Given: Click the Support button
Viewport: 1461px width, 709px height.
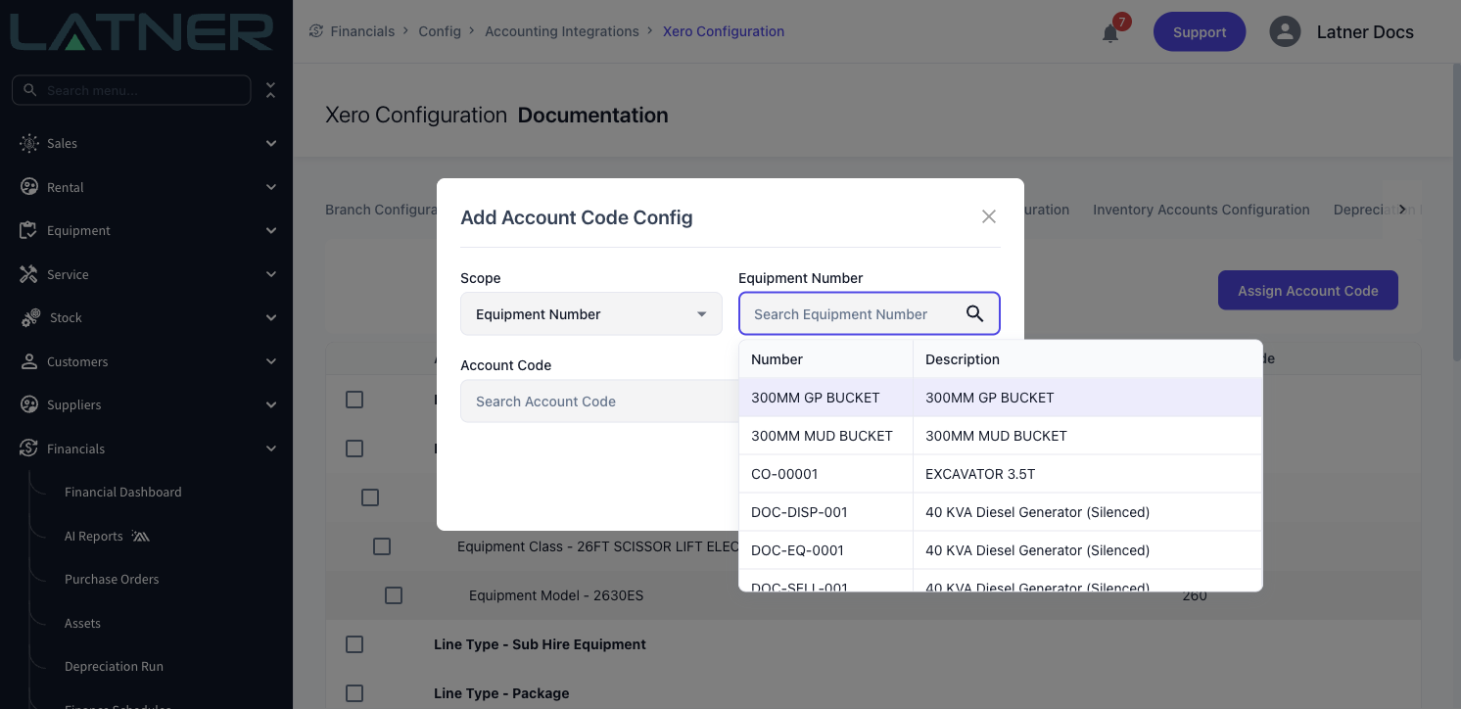Looking at the screenshot, I should pos(1200,31).
